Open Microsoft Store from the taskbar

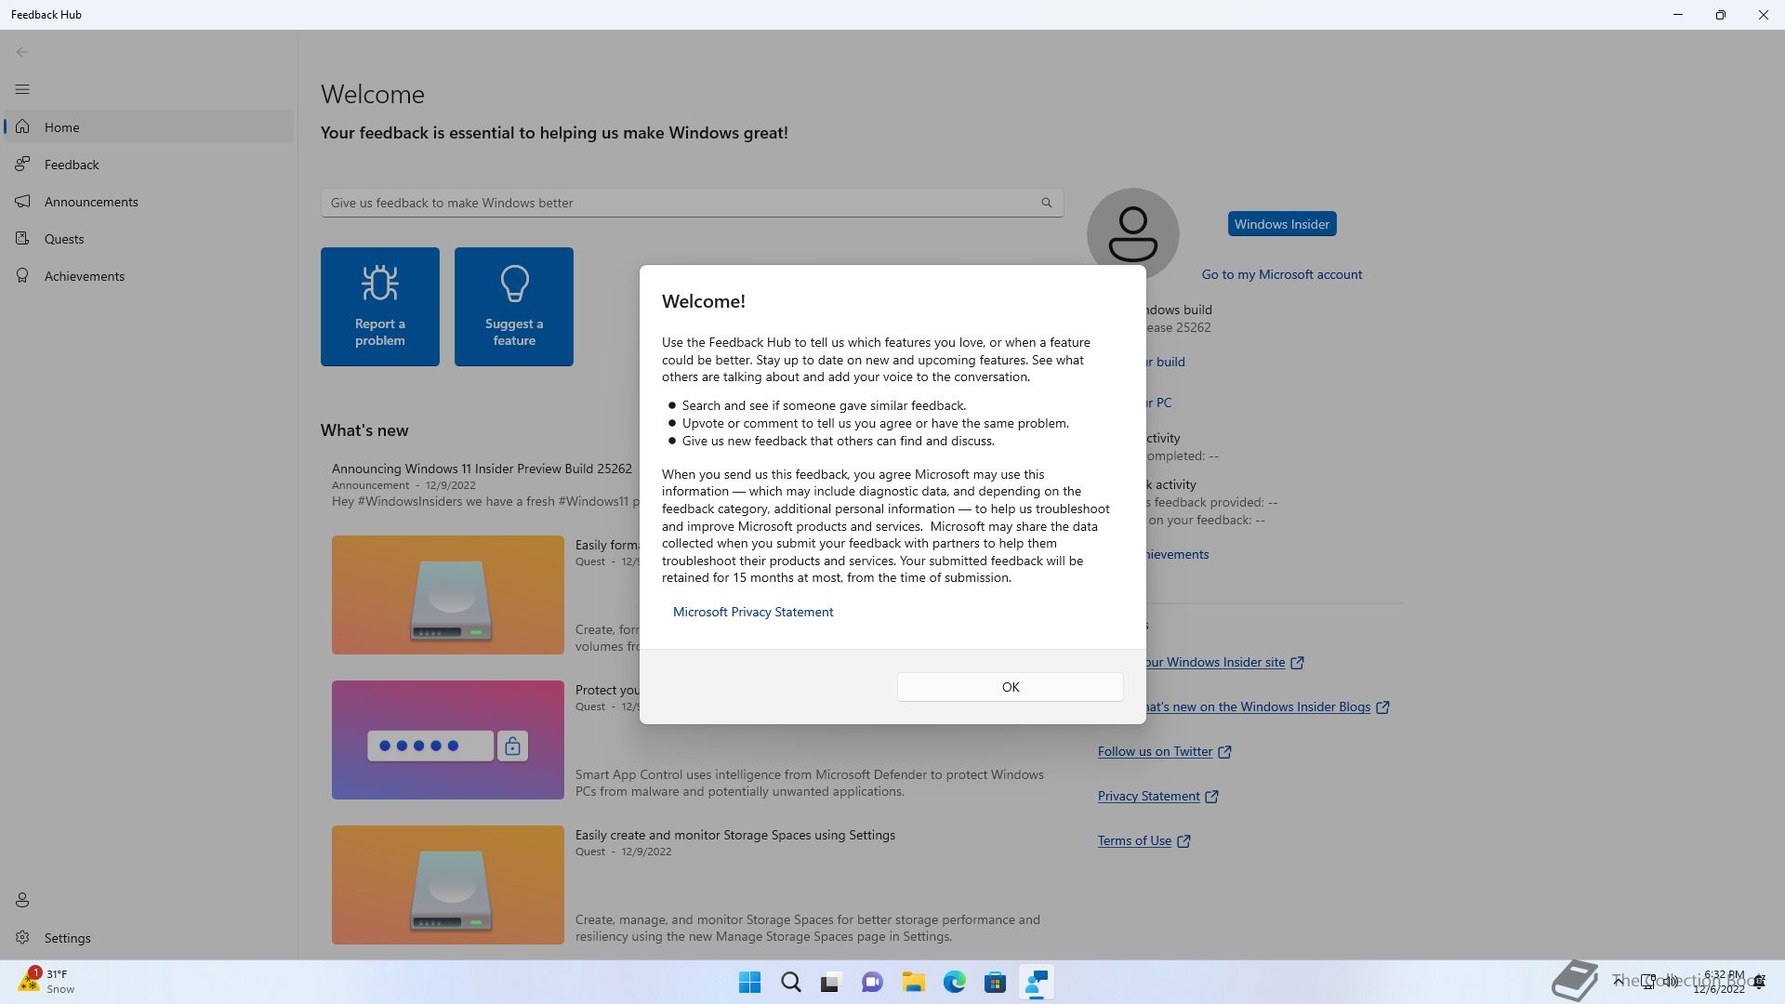tap(995, 983)
